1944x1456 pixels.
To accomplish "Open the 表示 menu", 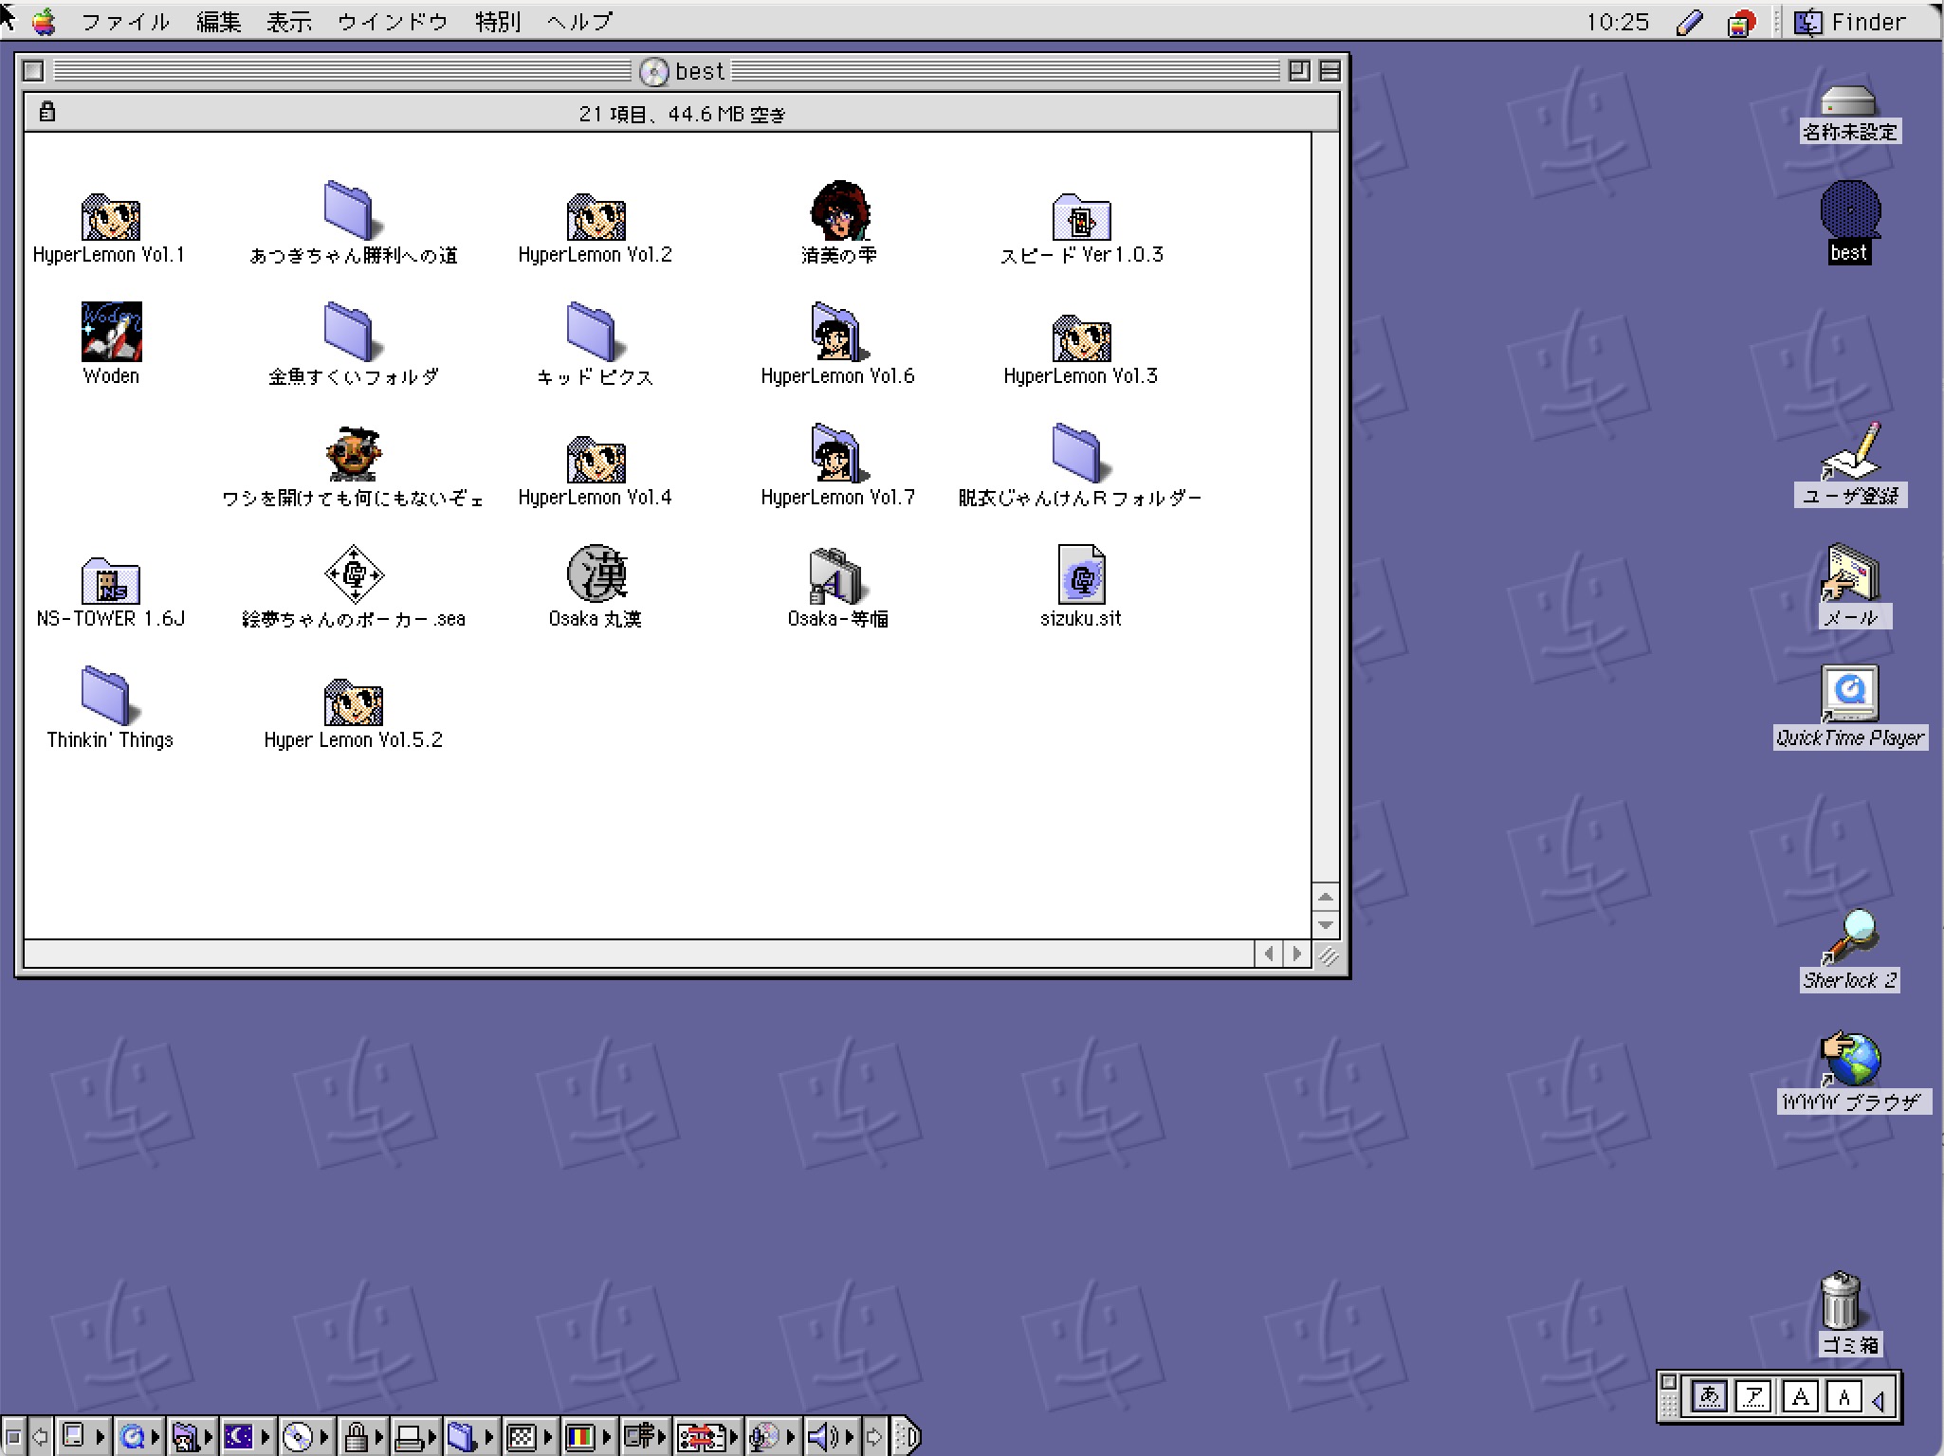I will pos(289,21).
